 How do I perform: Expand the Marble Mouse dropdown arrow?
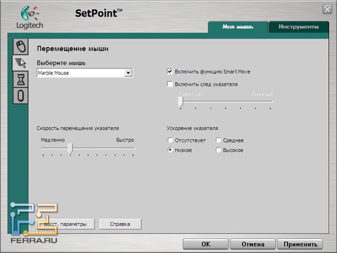[128, 73]
